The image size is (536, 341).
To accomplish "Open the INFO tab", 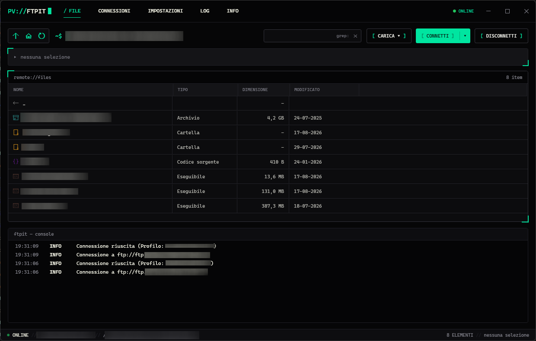I will pos(233,11).
